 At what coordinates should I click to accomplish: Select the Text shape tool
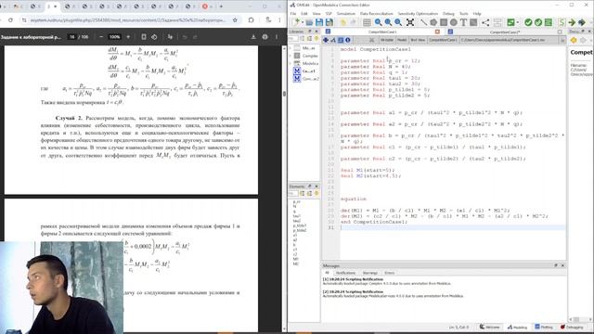[463, 22]
